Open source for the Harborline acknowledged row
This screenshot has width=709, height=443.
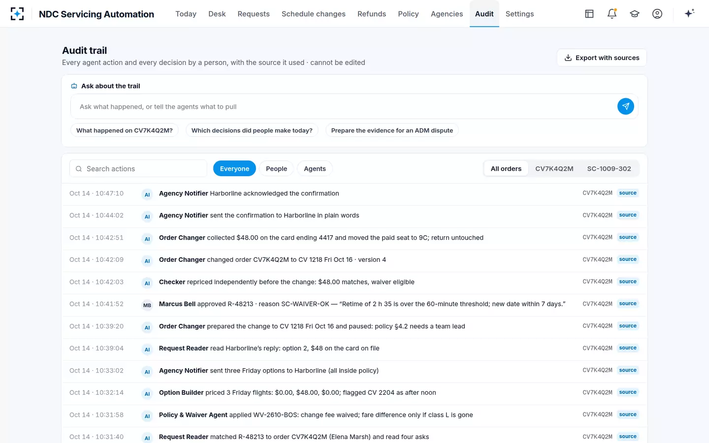pos(628,193)
